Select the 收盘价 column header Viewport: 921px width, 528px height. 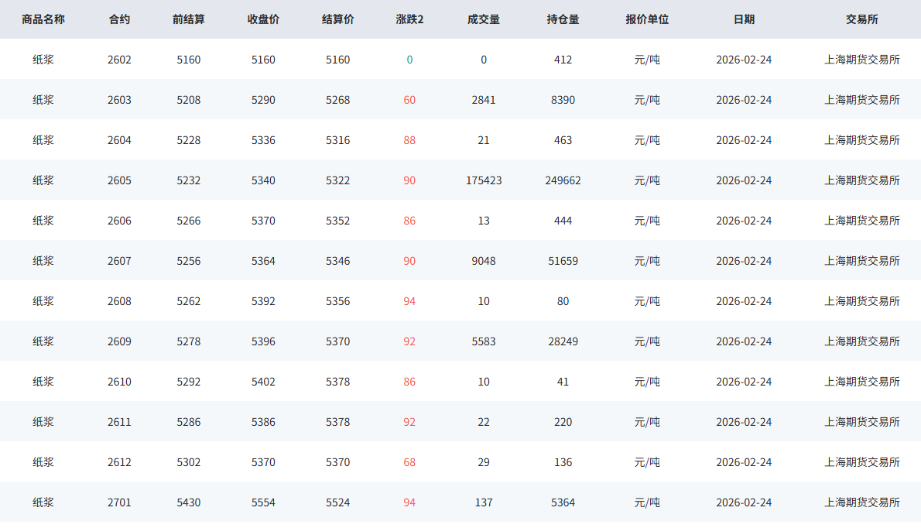coord(263,19)
